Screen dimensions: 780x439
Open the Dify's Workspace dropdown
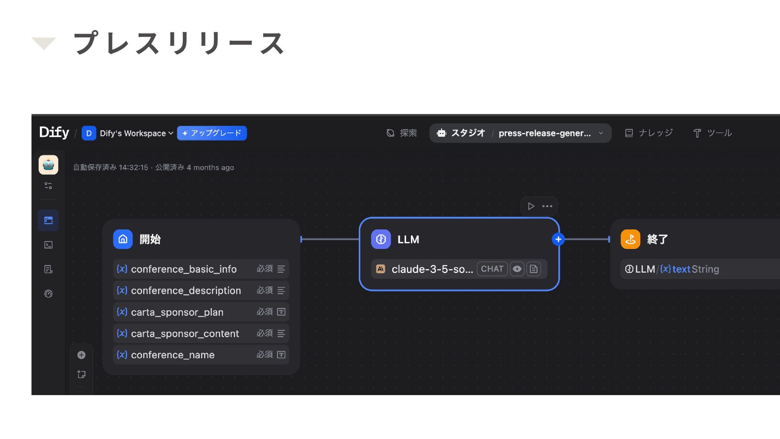click(x=136, y=133)
